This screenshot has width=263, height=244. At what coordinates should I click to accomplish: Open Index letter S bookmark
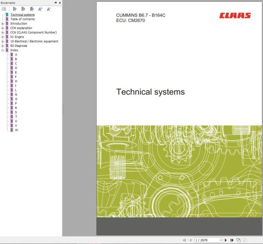coord(16,112)
